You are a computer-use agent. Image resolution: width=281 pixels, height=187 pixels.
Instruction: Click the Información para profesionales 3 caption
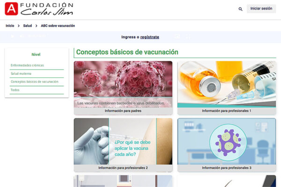click(226, 168)
